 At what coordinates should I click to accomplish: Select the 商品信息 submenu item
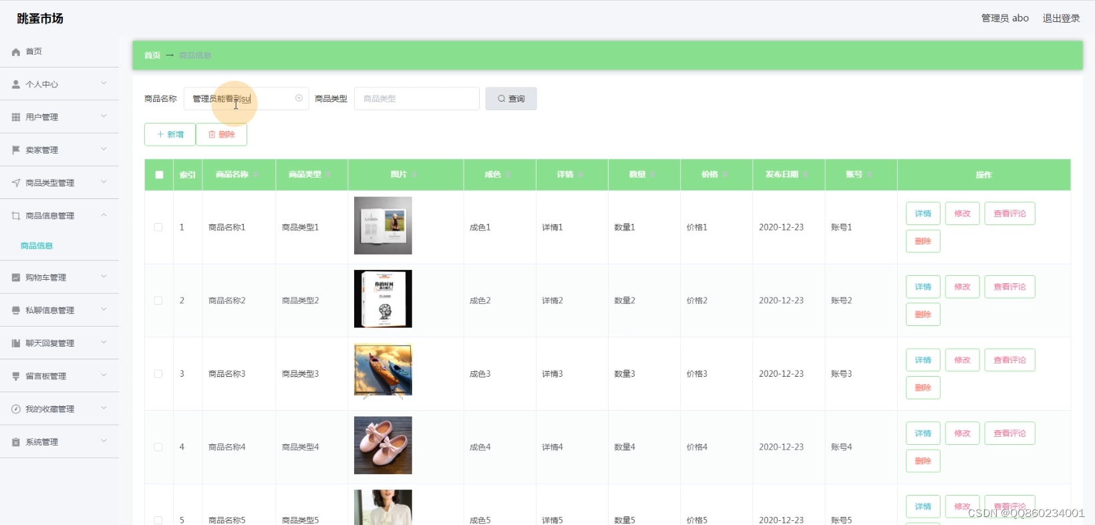(37, 246)
